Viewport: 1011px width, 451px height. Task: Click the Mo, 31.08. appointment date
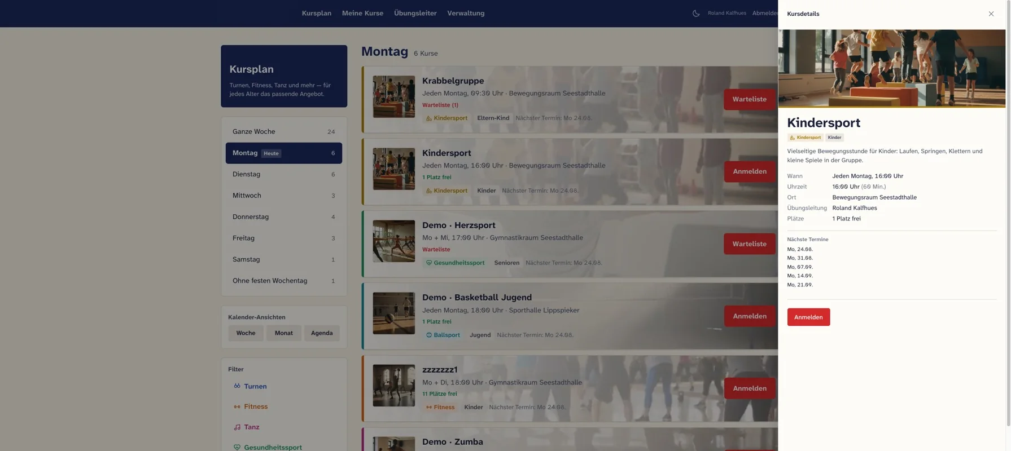pyautogui.click(x=800, y=258)
